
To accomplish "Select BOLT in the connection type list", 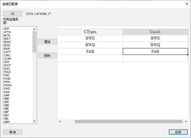I will [7, 39].
